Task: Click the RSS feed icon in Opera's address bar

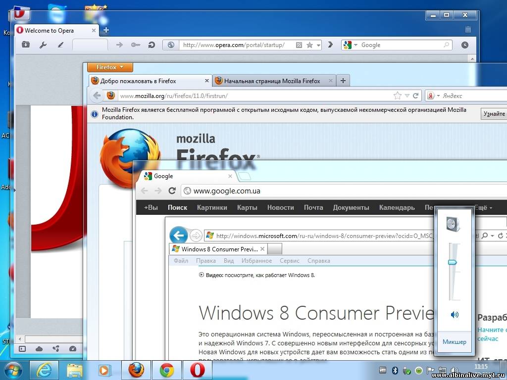Action: pos(299,45)
